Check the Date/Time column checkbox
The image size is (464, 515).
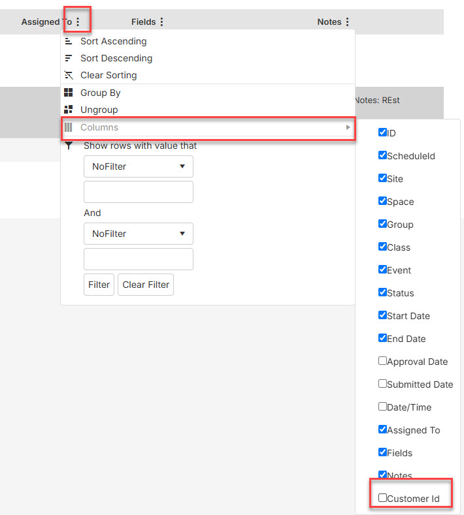(x=382, y=406)
